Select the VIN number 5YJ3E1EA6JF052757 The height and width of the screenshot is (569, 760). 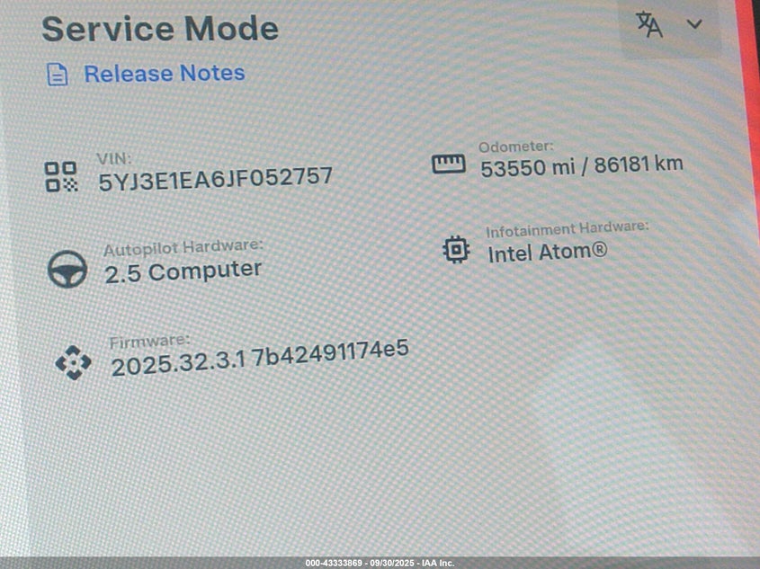coord(215,177)
